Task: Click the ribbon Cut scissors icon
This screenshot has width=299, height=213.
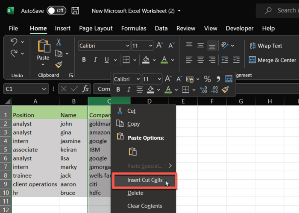Action: point(59,42)
